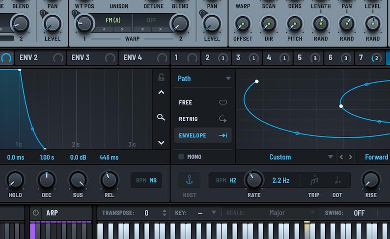Switch LFO rate mode to BPM

(x=221, y=181)
